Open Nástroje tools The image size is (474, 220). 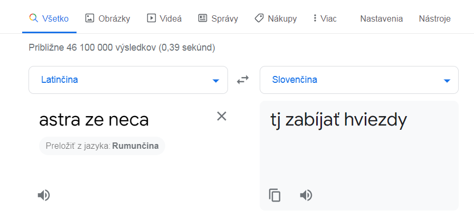[434, 18]
